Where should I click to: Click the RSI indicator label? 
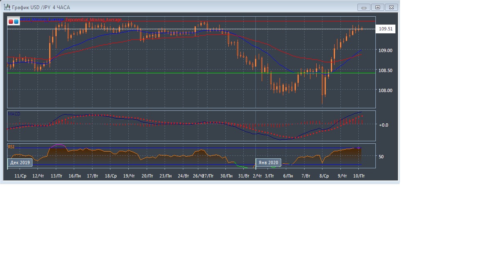pyautogui.click(x=11, y=147)
